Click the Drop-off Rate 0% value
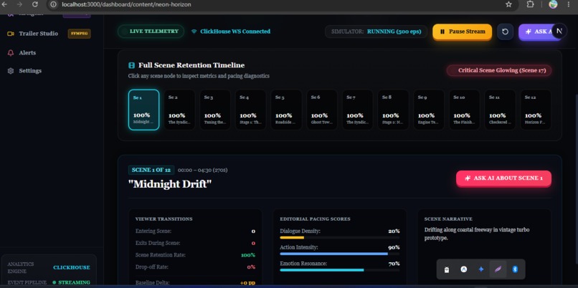578x288 pixels. tap(251, 267)
